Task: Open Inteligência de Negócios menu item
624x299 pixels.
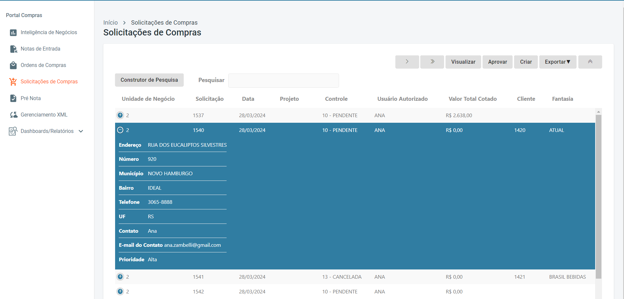Action: tap(49, 32)
